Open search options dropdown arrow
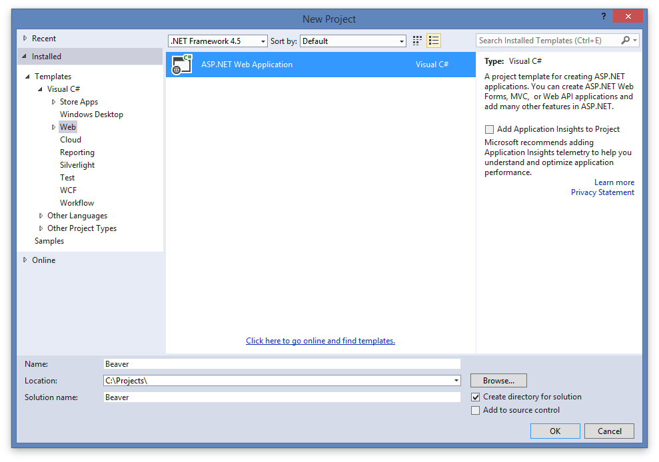Screen dimensions: 659x462 (x=634, y=41)
